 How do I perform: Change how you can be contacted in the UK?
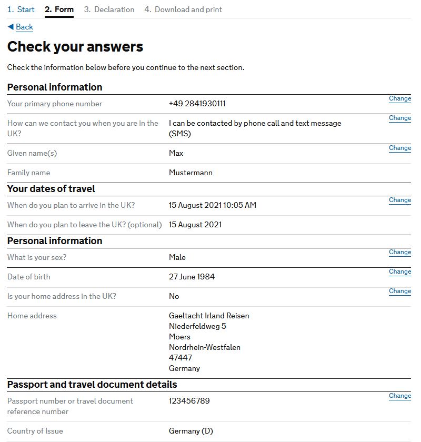click(x=399, y=118)
